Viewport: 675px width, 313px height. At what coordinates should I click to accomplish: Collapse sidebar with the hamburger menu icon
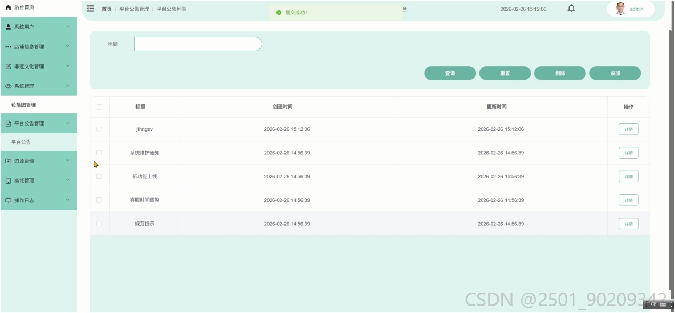91,9
